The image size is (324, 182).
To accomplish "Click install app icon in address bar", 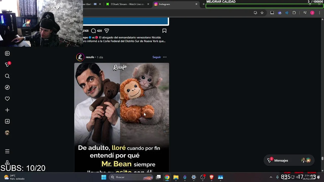I will (255, 13).
